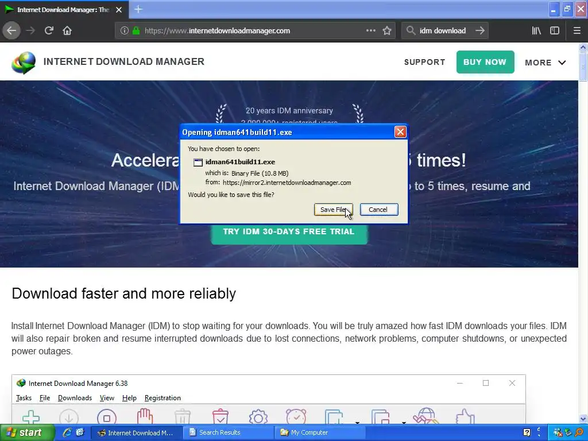Click the page vertical scrollbar thumb
The height and width of the screenshot is (441, 588).
click(583, 67)
